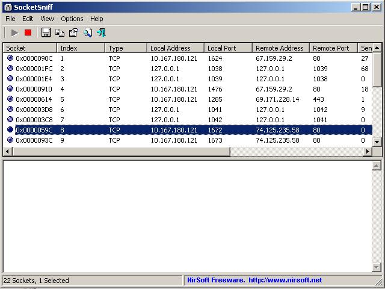Click socket icon of row 0x0000059C

point(10,129)
